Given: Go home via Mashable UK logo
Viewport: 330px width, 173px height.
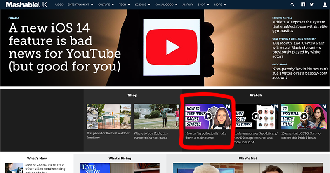Looking at the screenshot, I should [x=25, y=5].
